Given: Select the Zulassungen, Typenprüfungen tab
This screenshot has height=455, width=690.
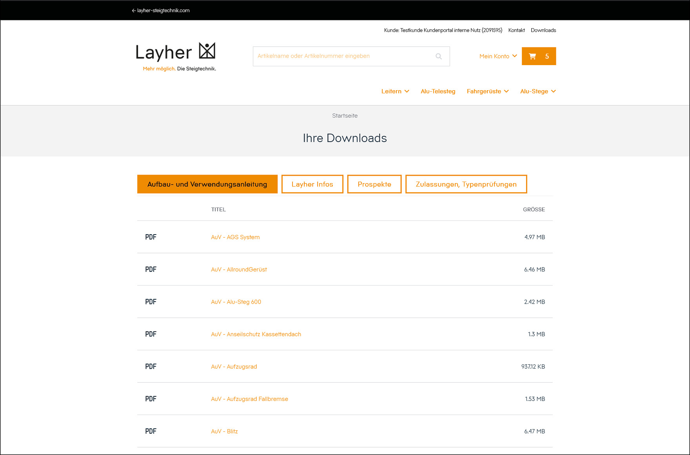Looking at the screenshot, I should [x=466, y=184].
